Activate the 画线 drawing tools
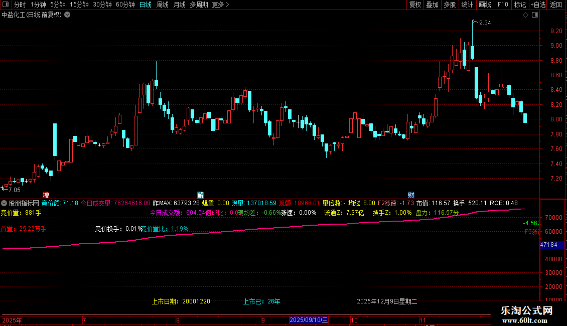 coord(485,5)
